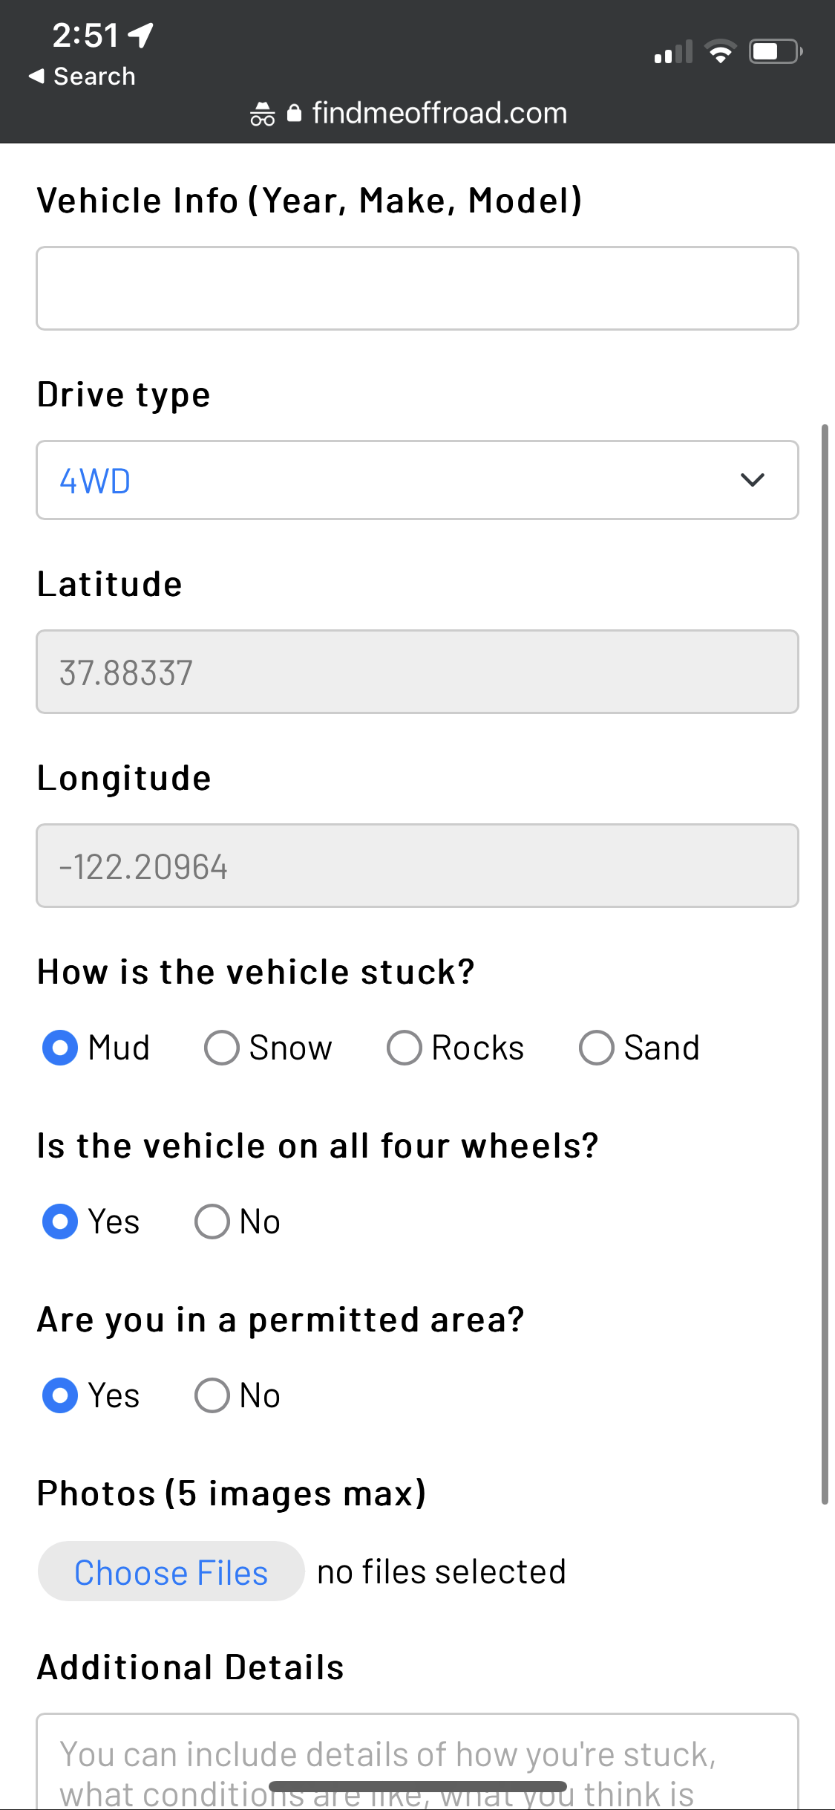Tap the battery status icon
This screenshot has width=835, height=1810.
point(775,51)
